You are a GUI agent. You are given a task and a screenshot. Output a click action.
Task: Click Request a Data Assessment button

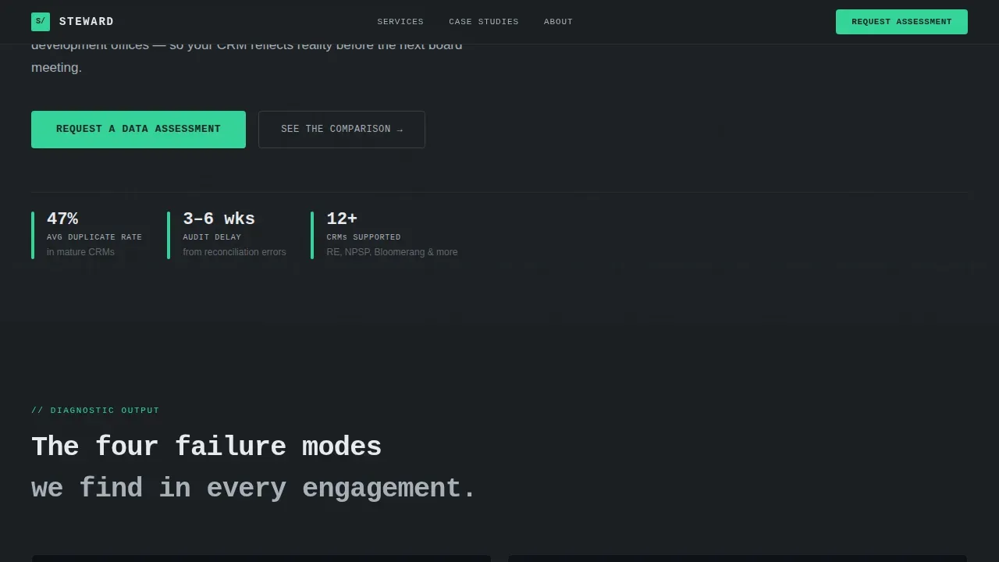(138, 130)
